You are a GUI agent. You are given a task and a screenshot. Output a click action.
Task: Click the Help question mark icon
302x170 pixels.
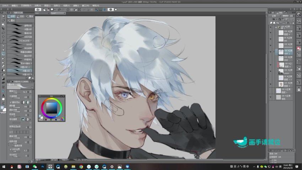[x=110, y=10]
